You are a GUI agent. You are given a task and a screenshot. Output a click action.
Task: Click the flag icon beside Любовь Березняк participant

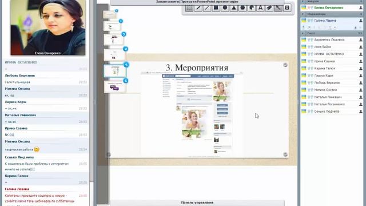pyautogui.click(x=304, y=82)
